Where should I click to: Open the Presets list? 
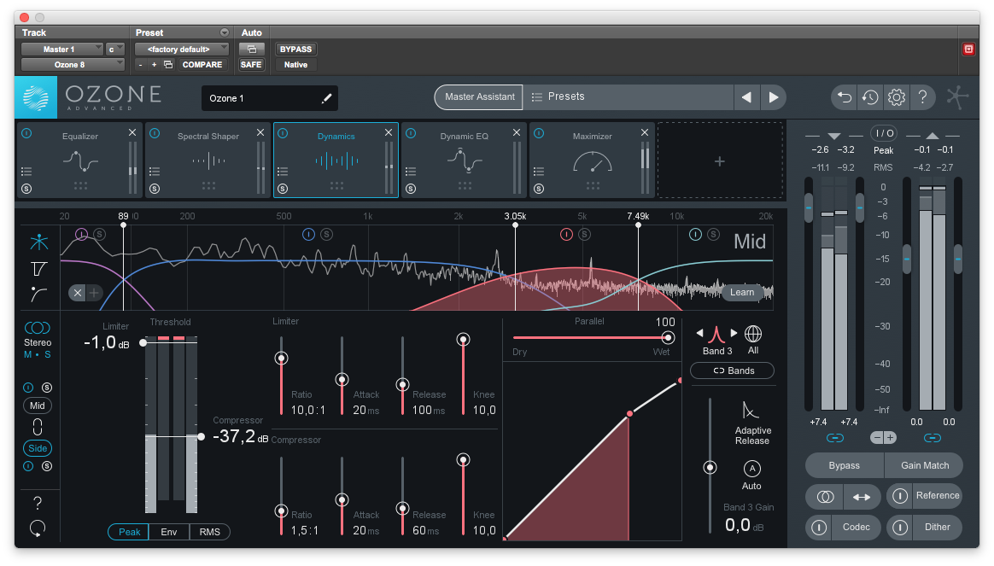click(x=628, y=97)
